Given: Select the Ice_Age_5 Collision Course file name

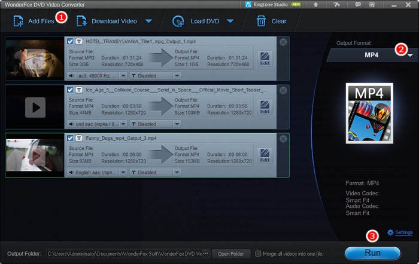Looking at the screenshot, I should [x=177, y=90].
